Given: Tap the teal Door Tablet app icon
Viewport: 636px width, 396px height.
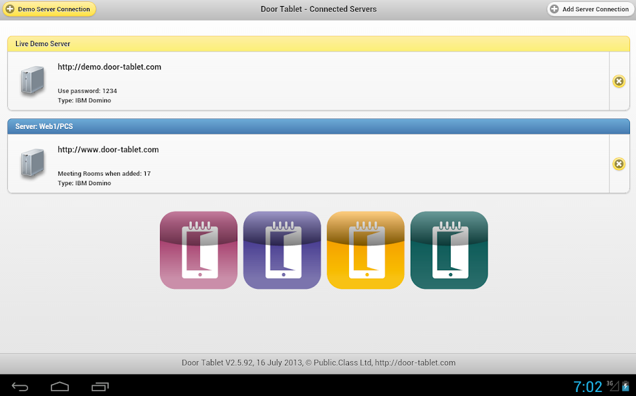Looking at the screenshot, I should [449, 250].
